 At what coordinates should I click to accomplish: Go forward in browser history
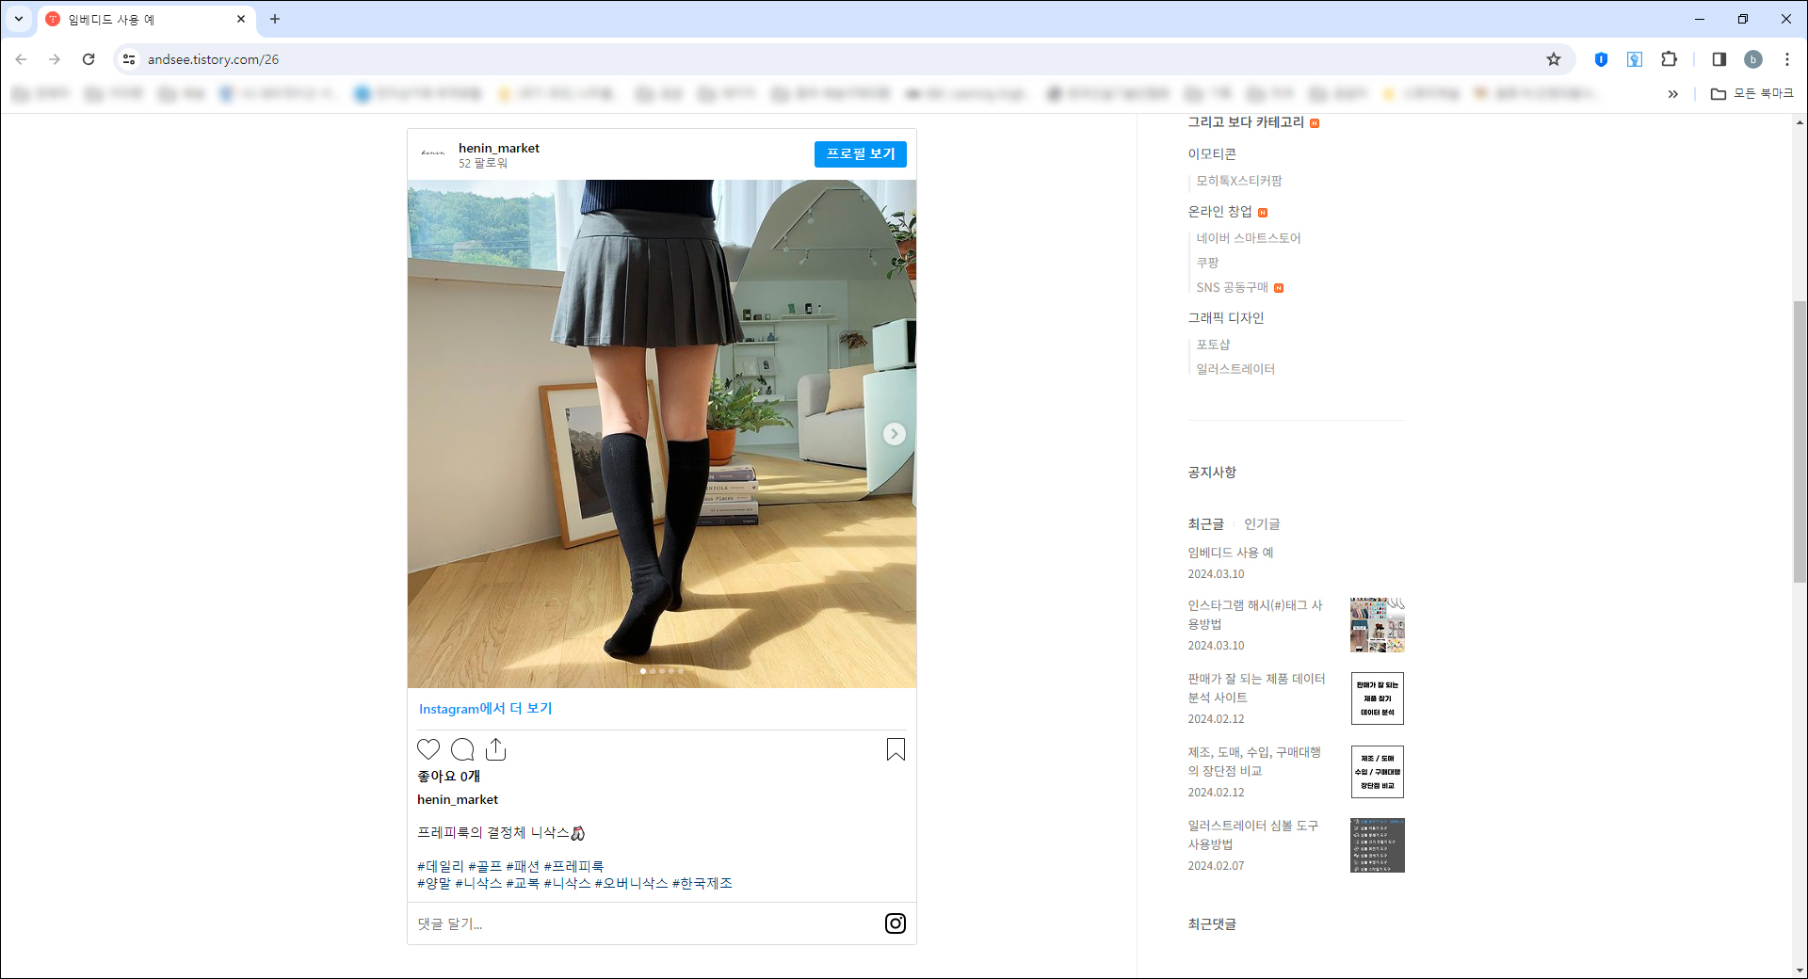click(55, 59)
